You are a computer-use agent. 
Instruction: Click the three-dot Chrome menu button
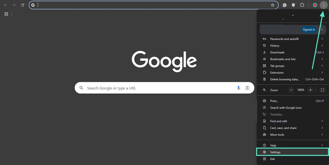click(324, 5)
